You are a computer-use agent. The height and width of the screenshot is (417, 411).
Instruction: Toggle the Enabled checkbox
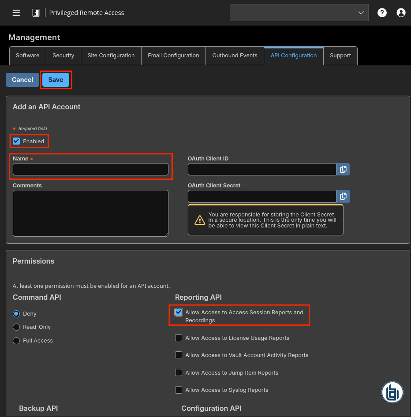(x=16, y=141)
